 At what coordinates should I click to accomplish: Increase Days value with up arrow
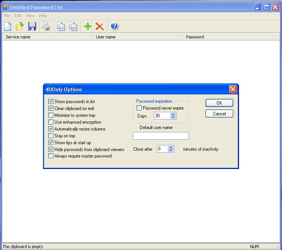(x=173, y=114)
